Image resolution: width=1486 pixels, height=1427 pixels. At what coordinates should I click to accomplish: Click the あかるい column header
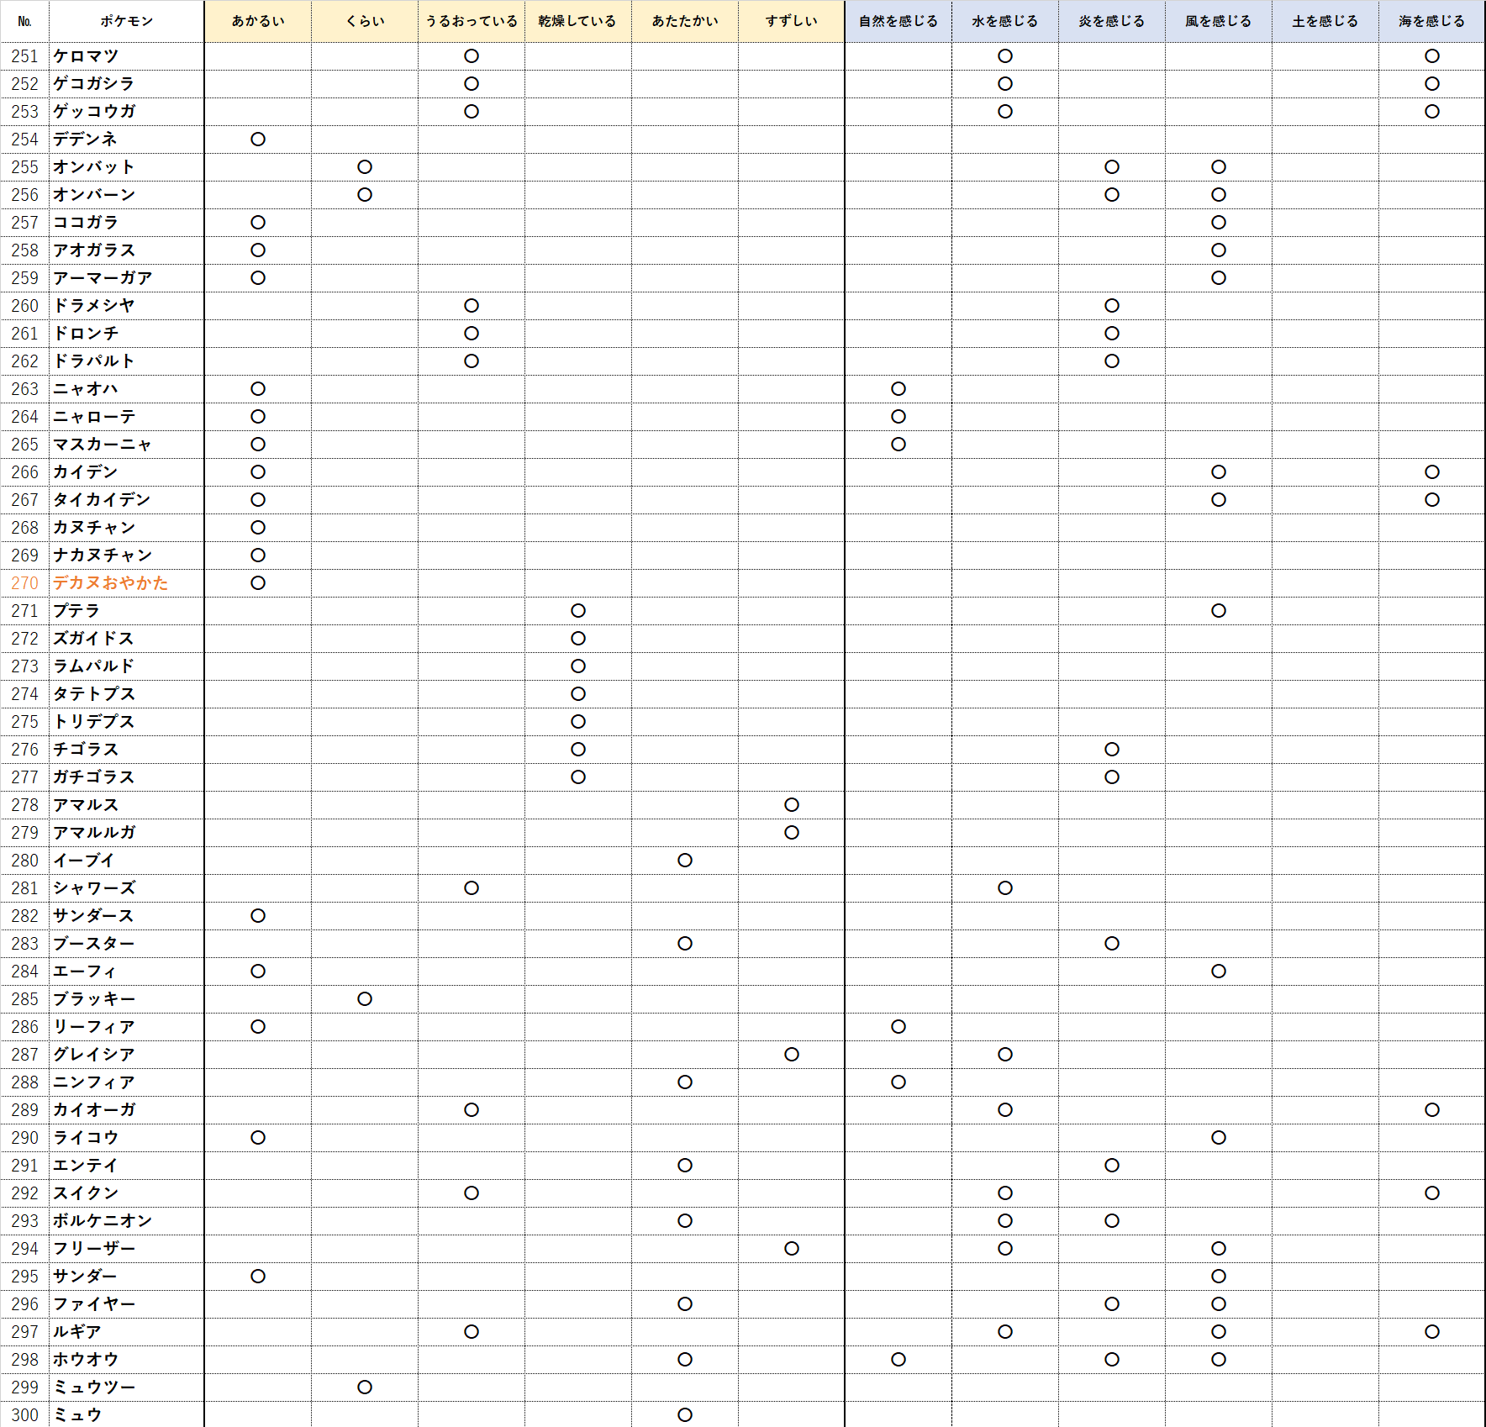point(258,21)
